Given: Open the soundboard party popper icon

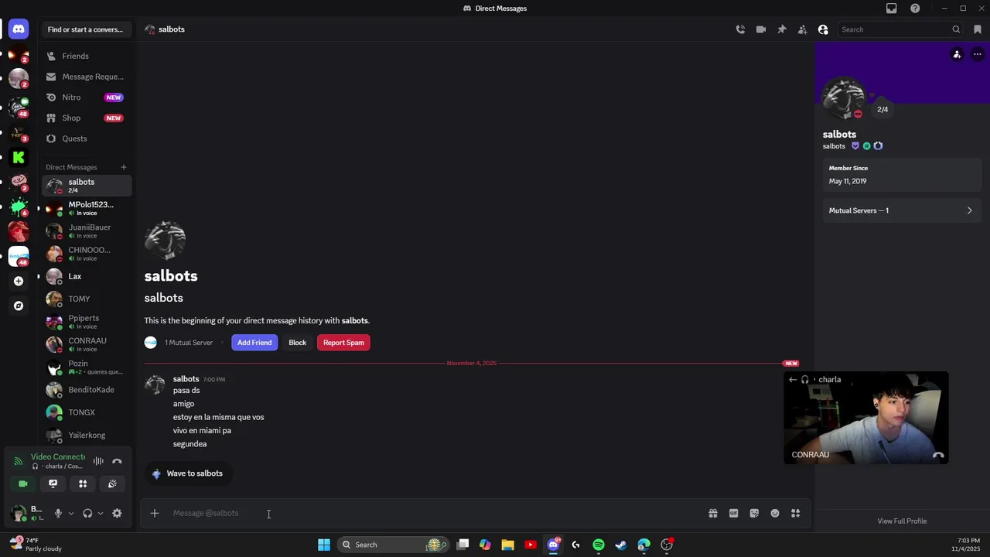Looking at the screenshot, I should [x=112, y=484].
